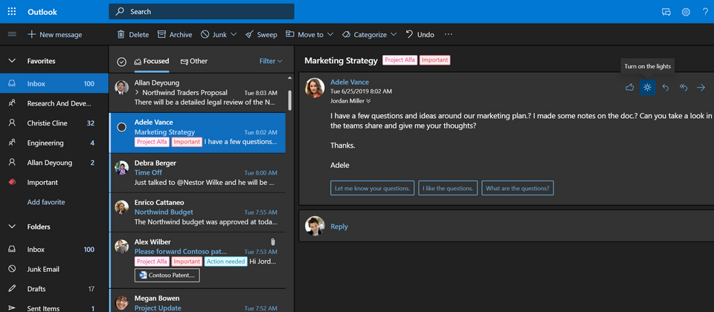Archive the selected message

(175, 35)
